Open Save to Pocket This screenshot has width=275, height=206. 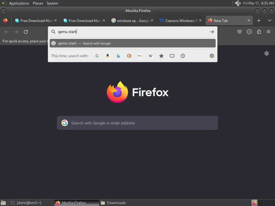tap(240, 32)
